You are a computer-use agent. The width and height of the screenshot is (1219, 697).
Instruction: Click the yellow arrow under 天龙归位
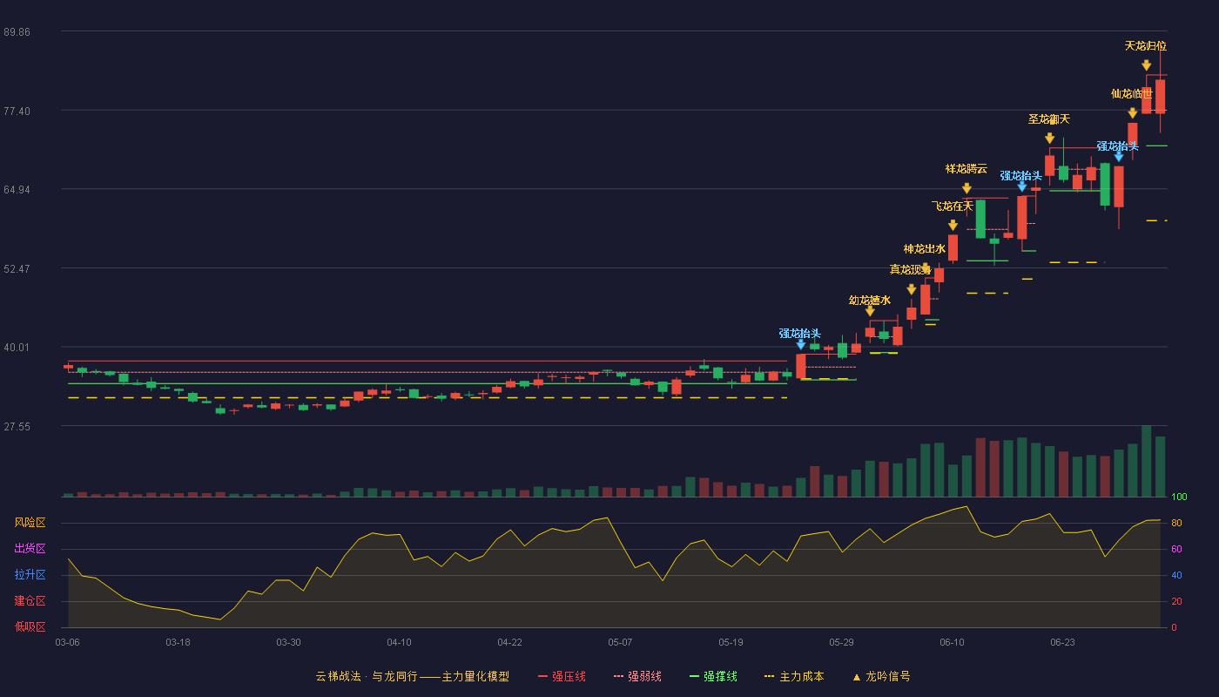point(1146,65)
